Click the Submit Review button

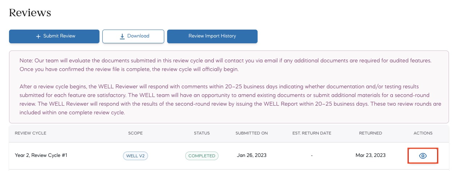[x=54, y=36]
